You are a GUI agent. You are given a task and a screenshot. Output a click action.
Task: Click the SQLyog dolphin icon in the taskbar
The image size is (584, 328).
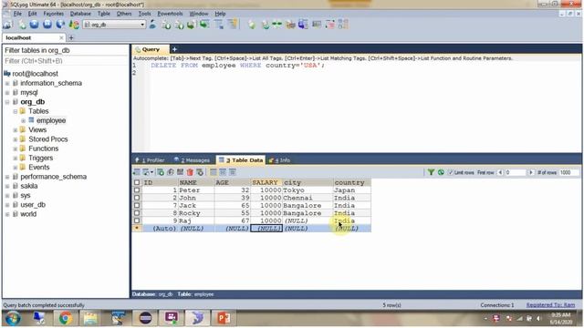pyautogui.click(x=198, y=318)
